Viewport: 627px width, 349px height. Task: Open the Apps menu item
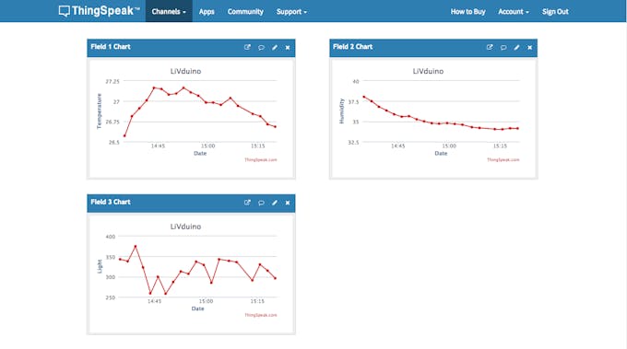(x=207, y=12)
